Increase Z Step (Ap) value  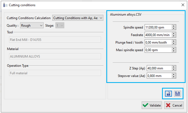[x=174, y=67]
